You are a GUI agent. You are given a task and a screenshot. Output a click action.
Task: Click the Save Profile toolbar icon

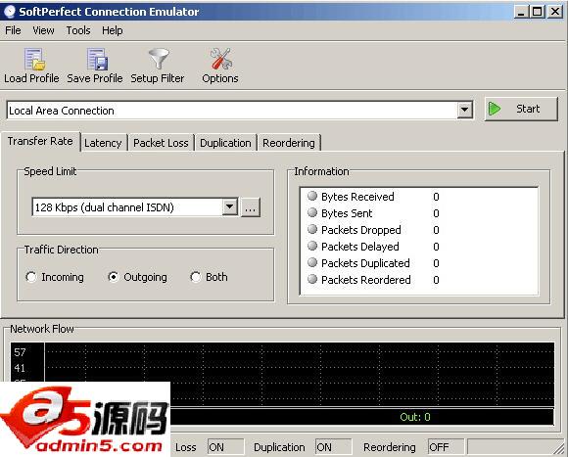[97, 60]
